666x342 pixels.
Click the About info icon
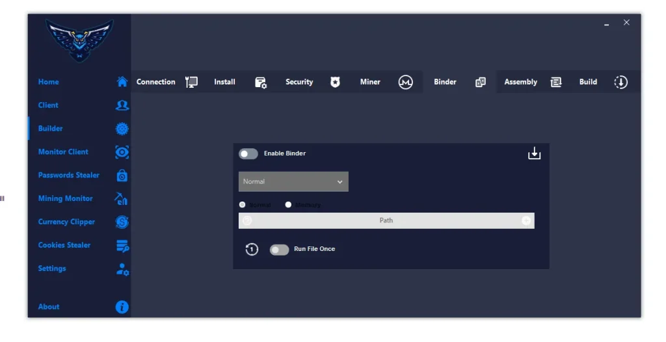pos(122,307)
